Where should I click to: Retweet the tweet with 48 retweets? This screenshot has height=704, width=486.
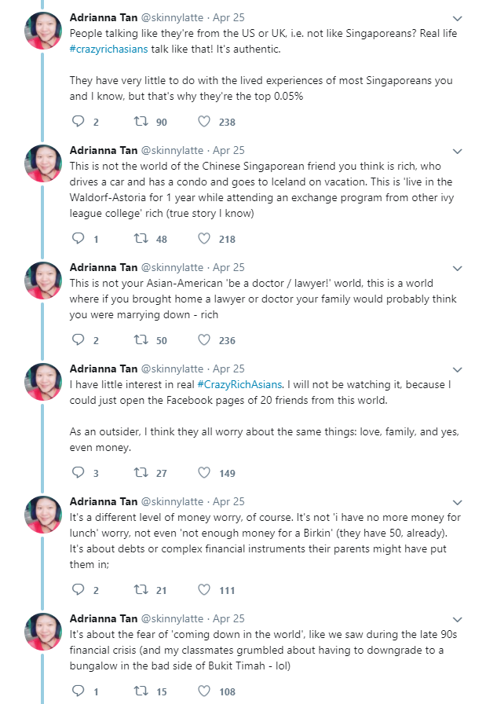coord(141,239)
